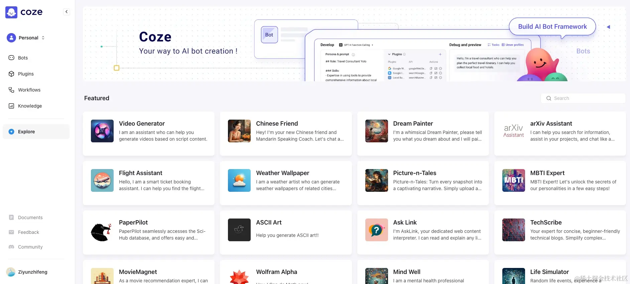This screenshot has height=284, width=630.
Task: Open the Feedback link
Action: click(x=28, y=232)
